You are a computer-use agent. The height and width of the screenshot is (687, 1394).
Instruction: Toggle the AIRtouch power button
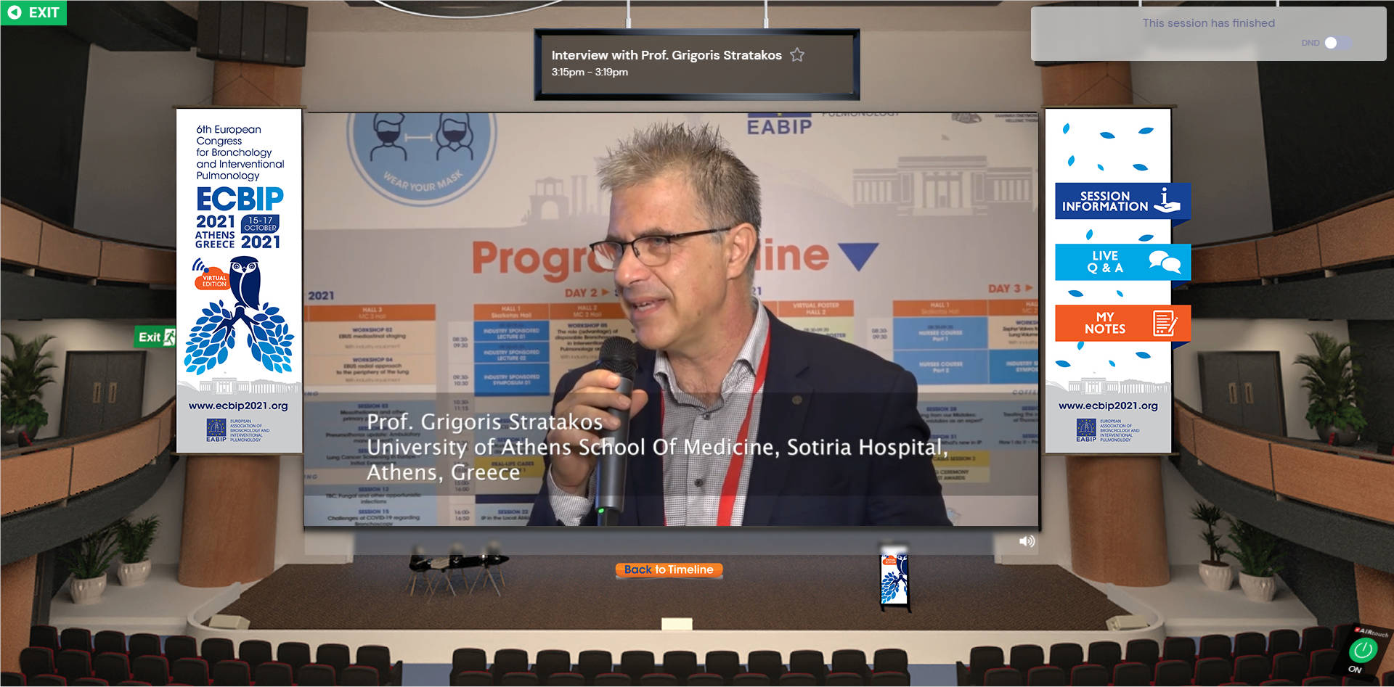pyautogui.click(x=1362, y=650)
